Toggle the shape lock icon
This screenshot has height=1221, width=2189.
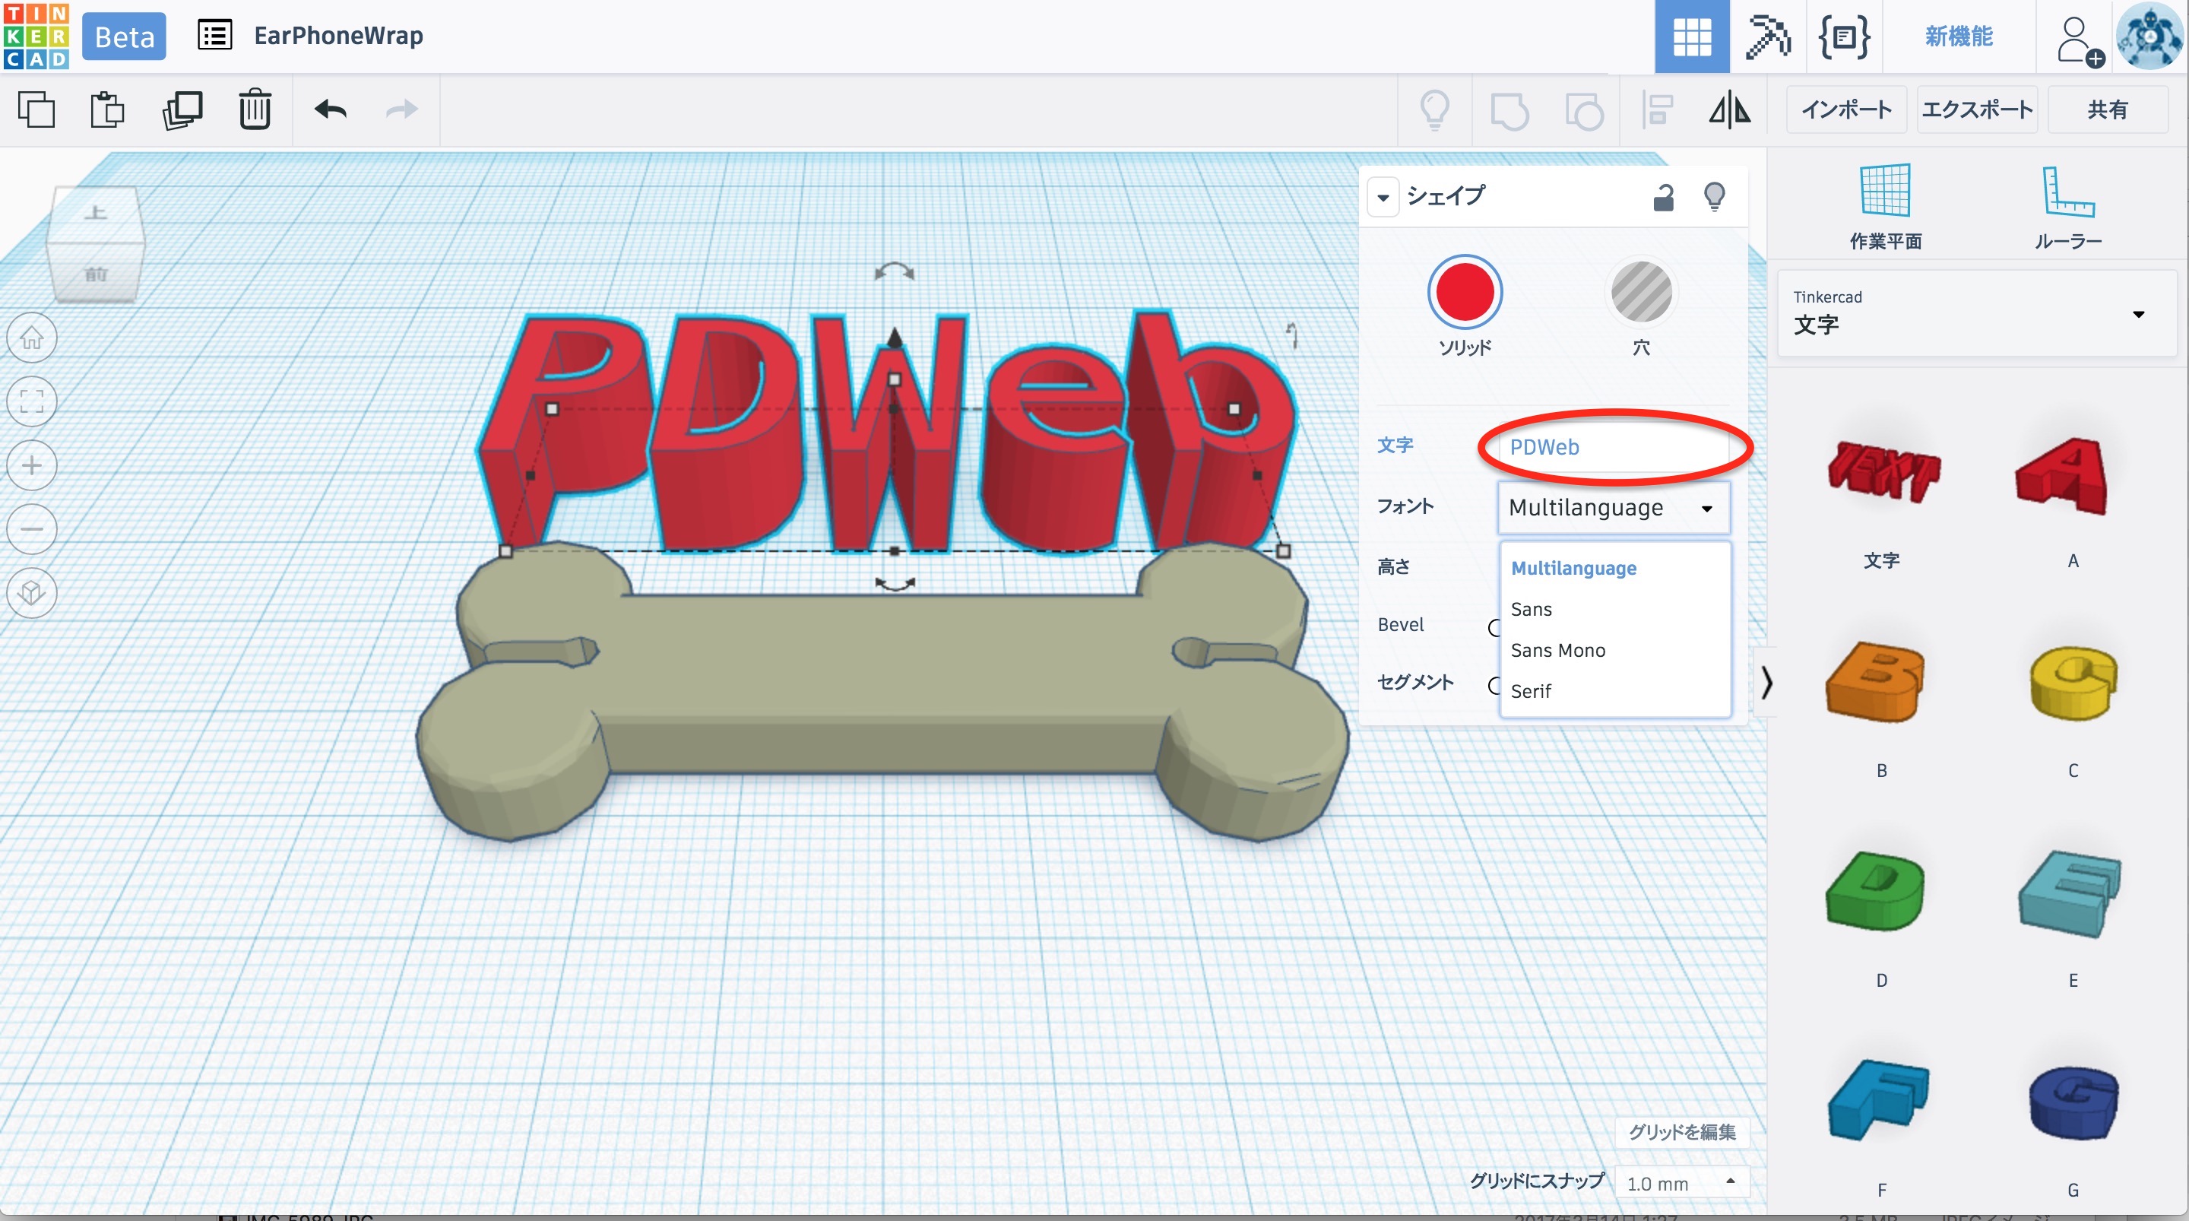(1663, 197)
